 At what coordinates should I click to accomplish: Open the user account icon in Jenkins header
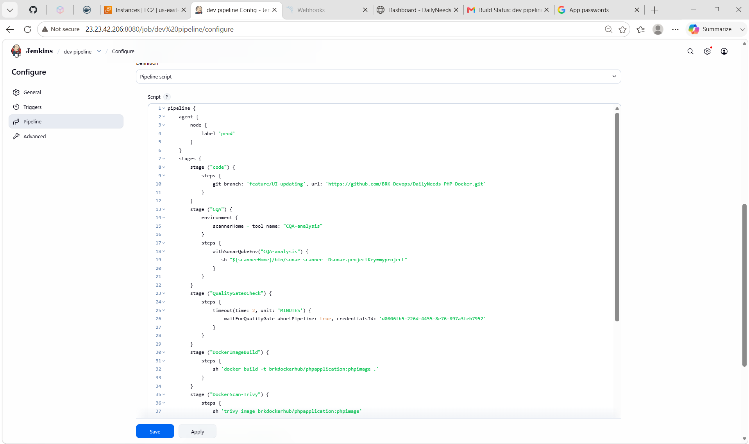[x=724, y=52]
